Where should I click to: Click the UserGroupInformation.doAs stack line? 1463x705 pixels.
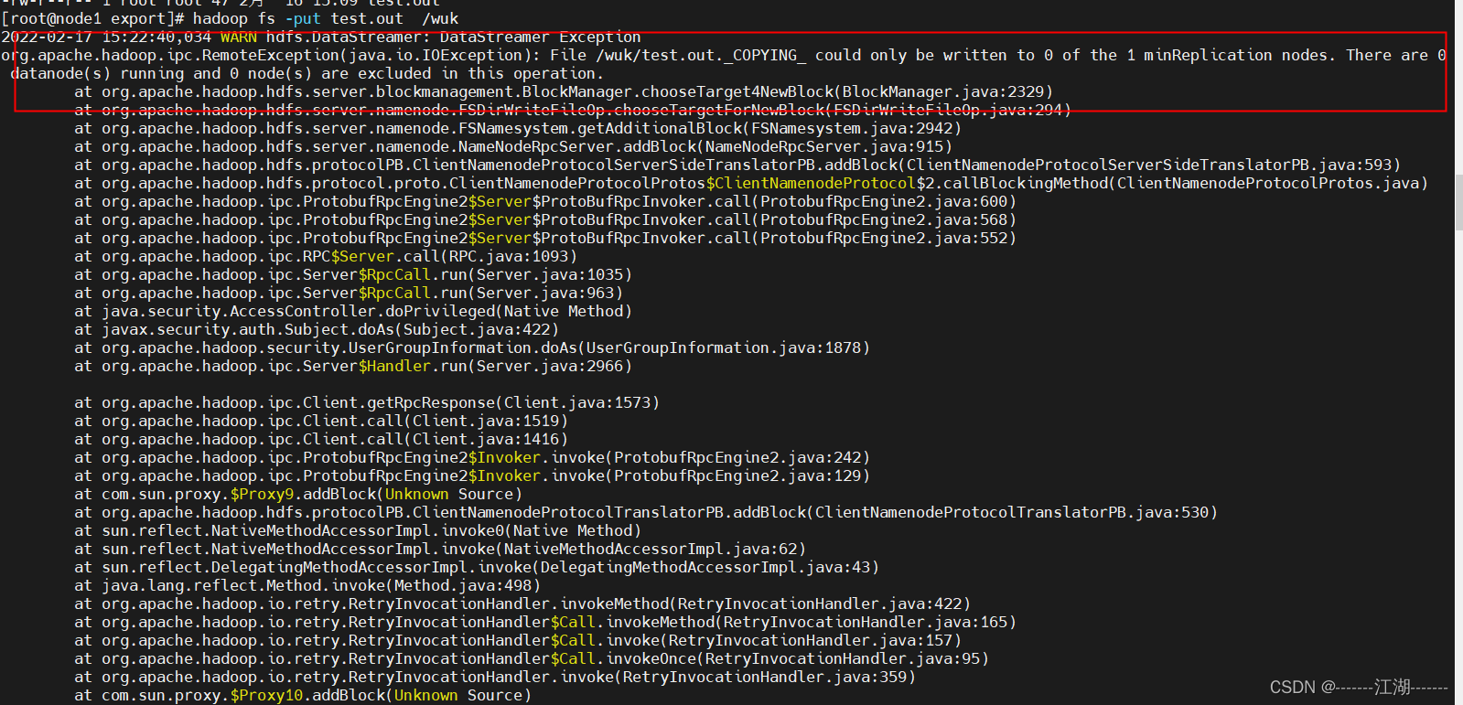coord(472,347)
